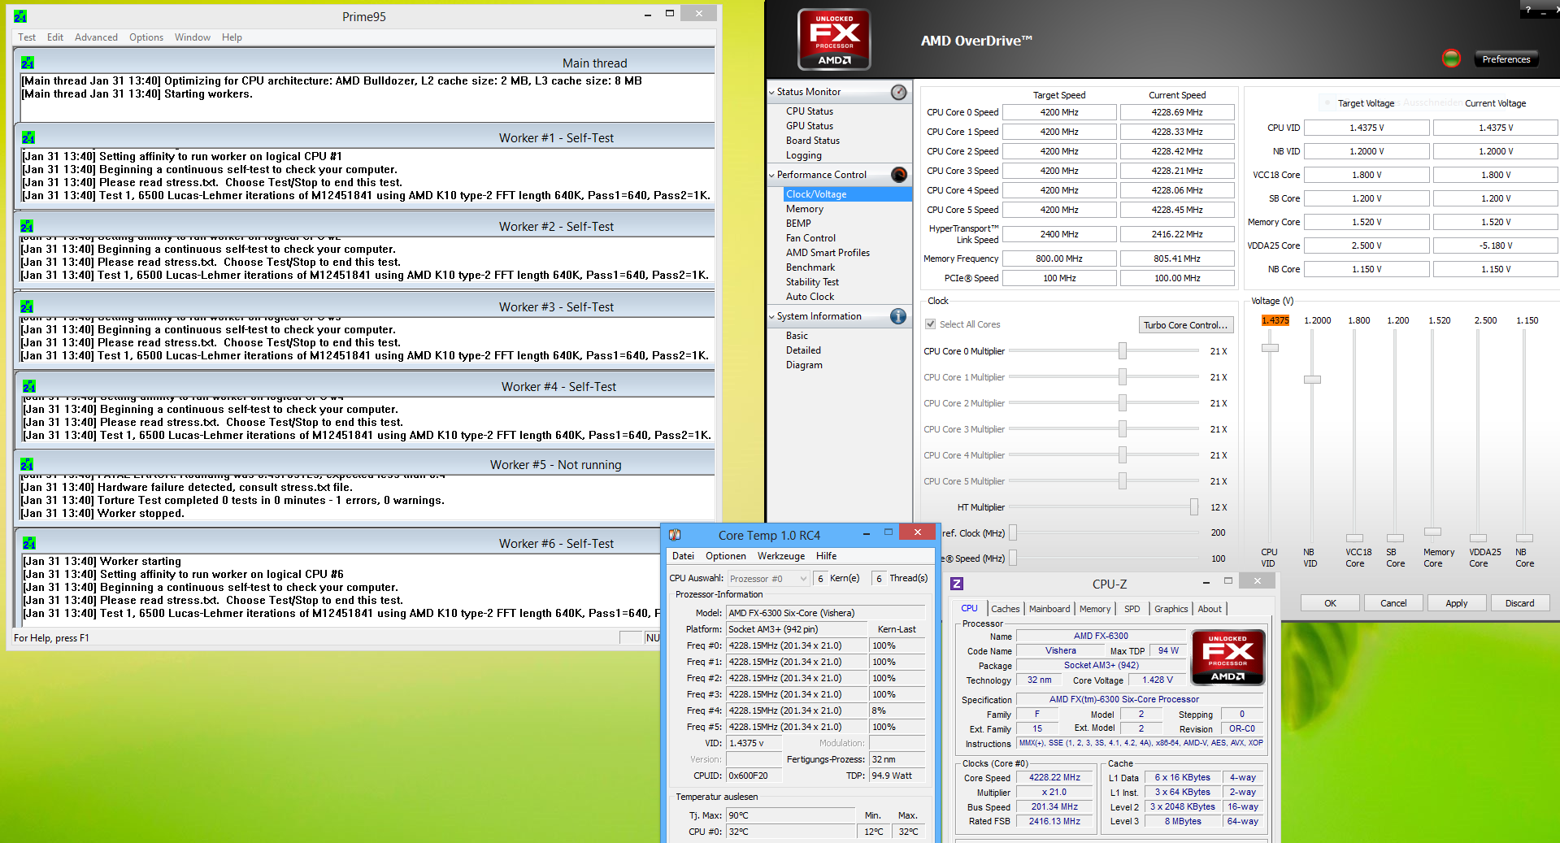This screenshot has width=1560, height=843.
Task: Switch to the Mainboard tab in CPU-Z
Action: point(1049,609)
